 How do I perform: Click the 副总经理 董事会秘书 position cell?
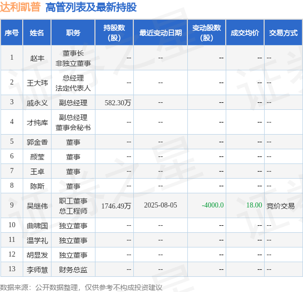click(73, 122)
